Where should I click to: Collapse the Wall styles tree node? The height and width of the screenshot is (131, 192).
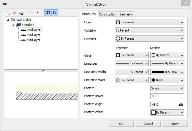point(8,20)
